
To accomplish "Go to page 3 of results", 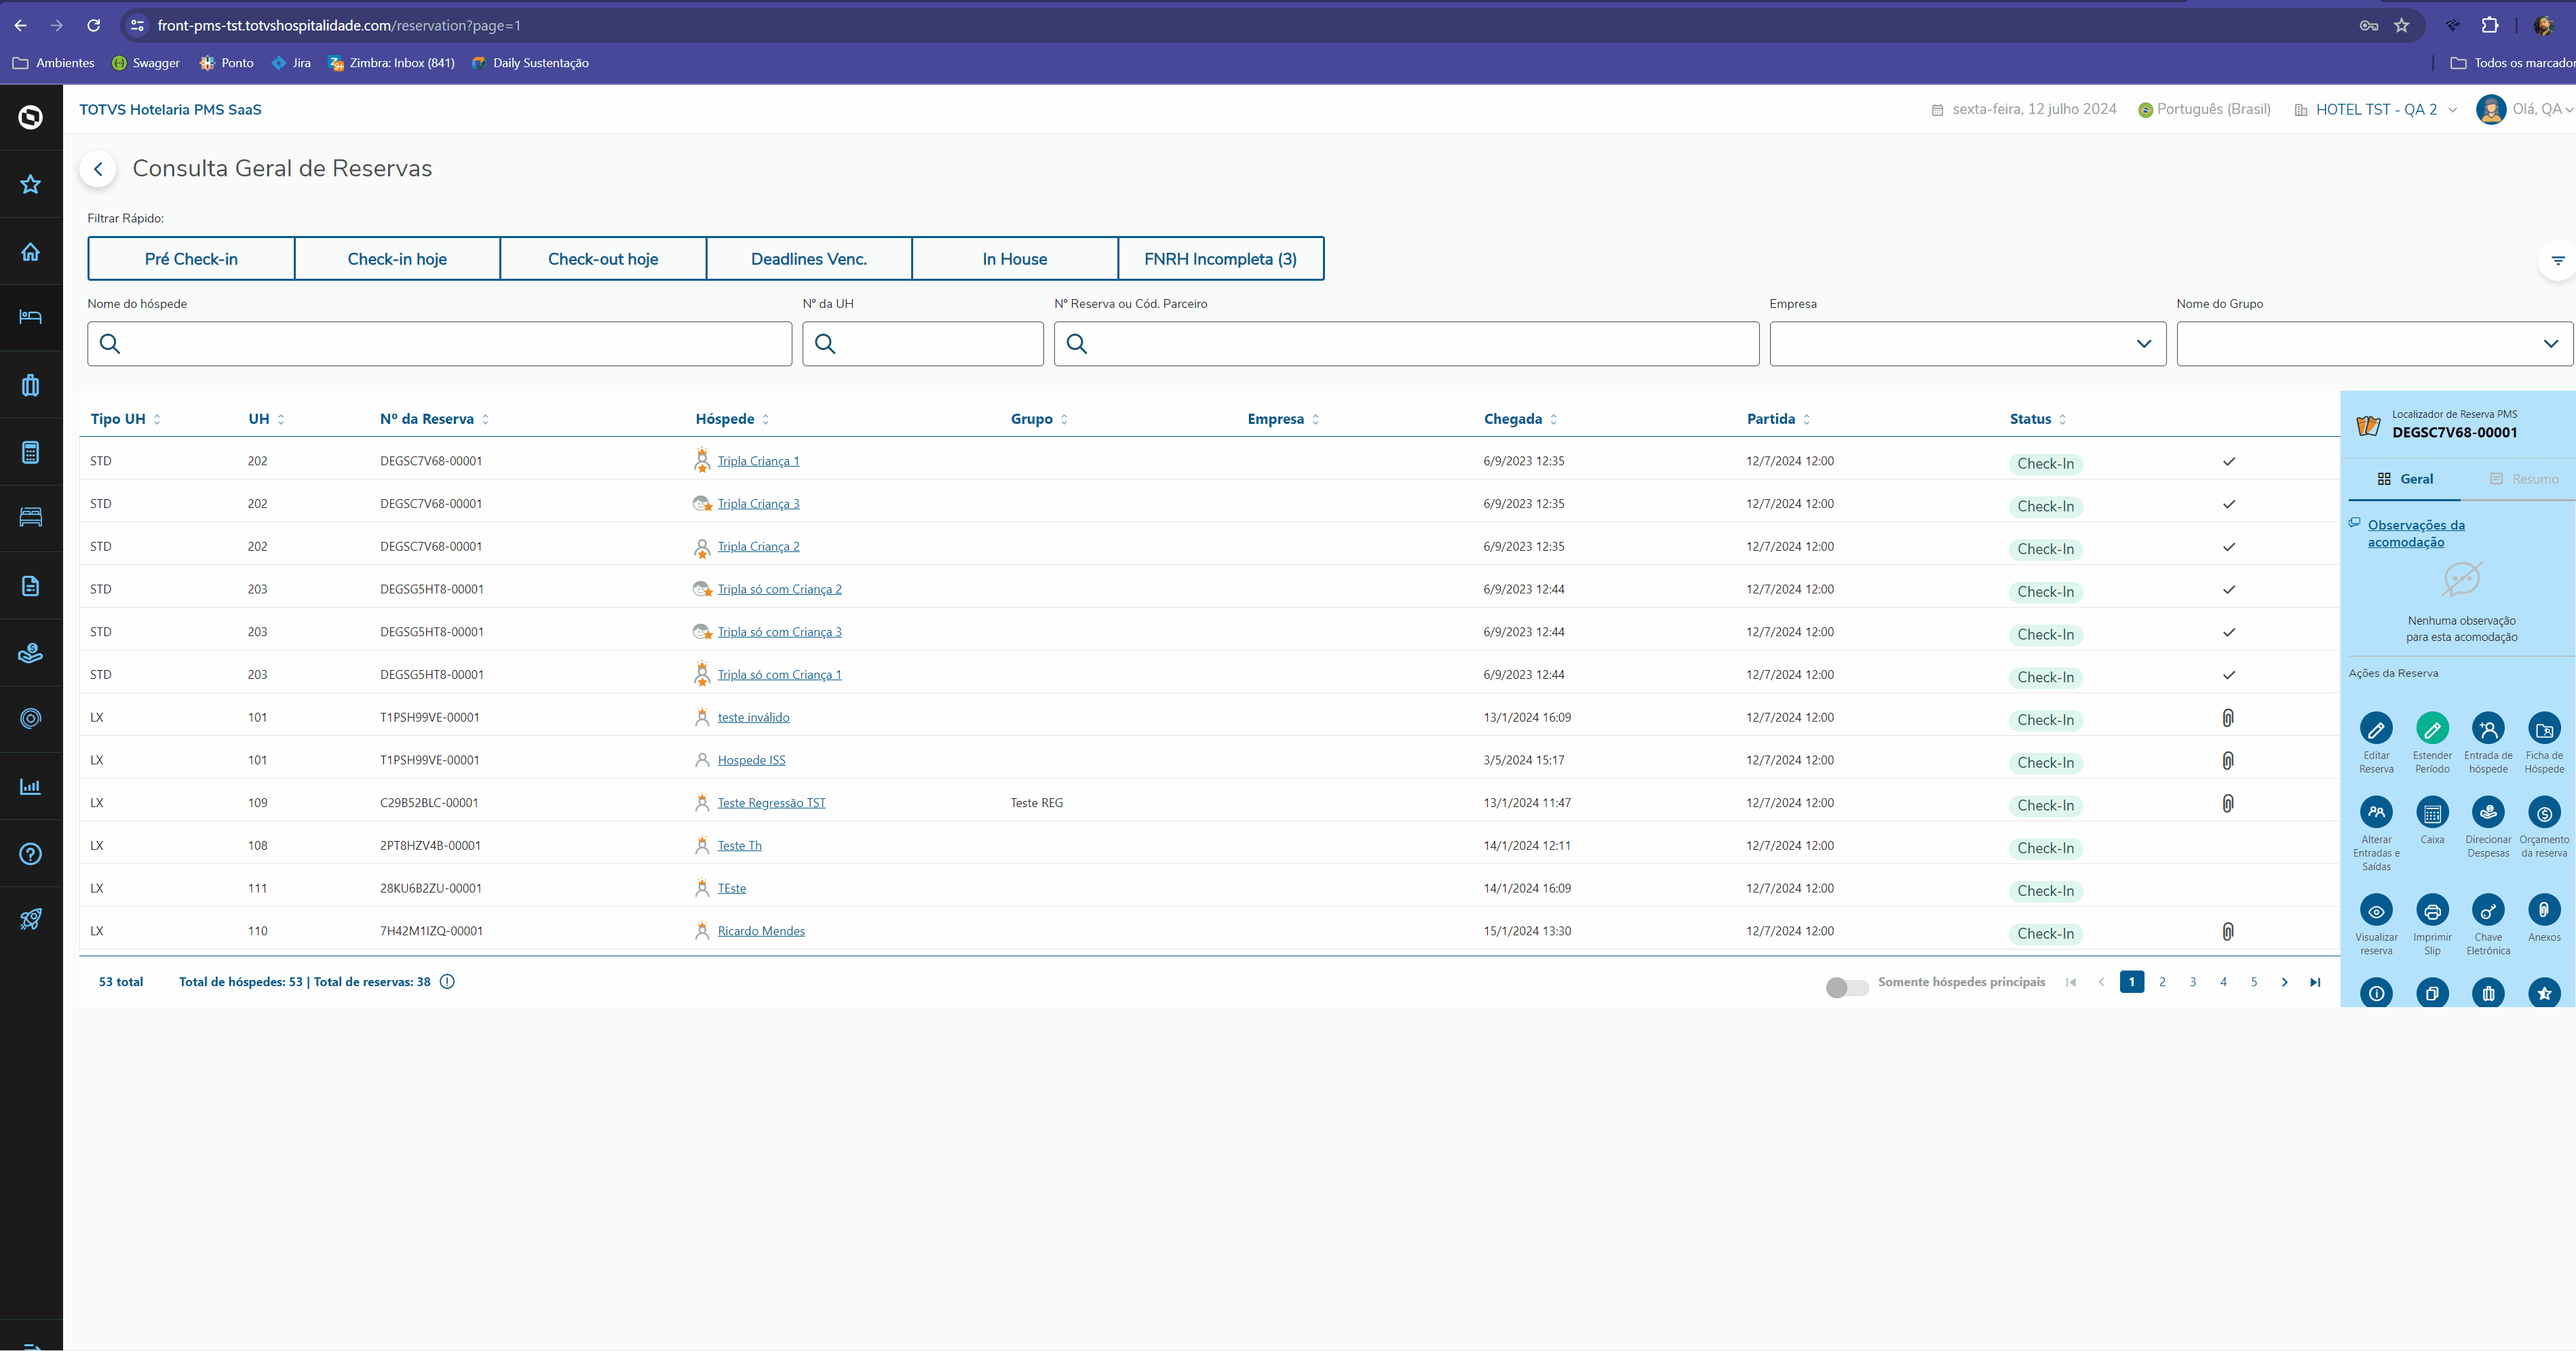I will pyautogui.click(x=2193, y=982).
